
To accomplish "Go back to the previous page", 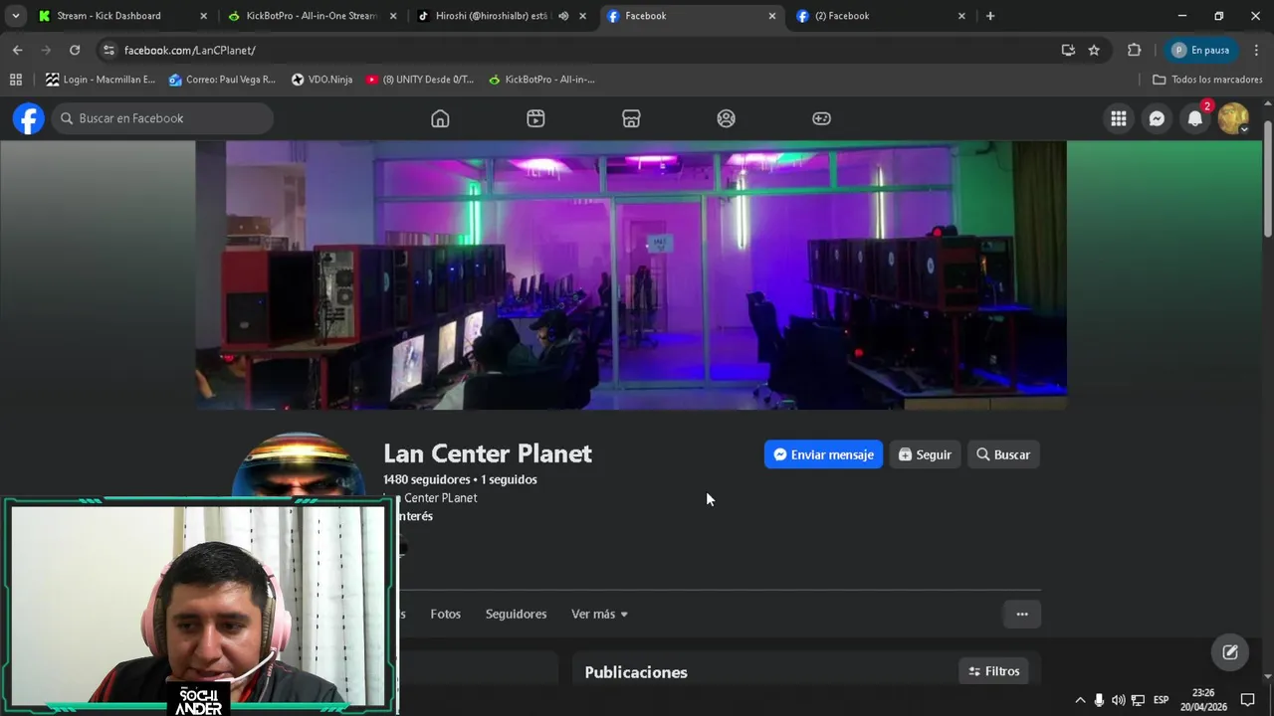I will click(x=17, y=50).
